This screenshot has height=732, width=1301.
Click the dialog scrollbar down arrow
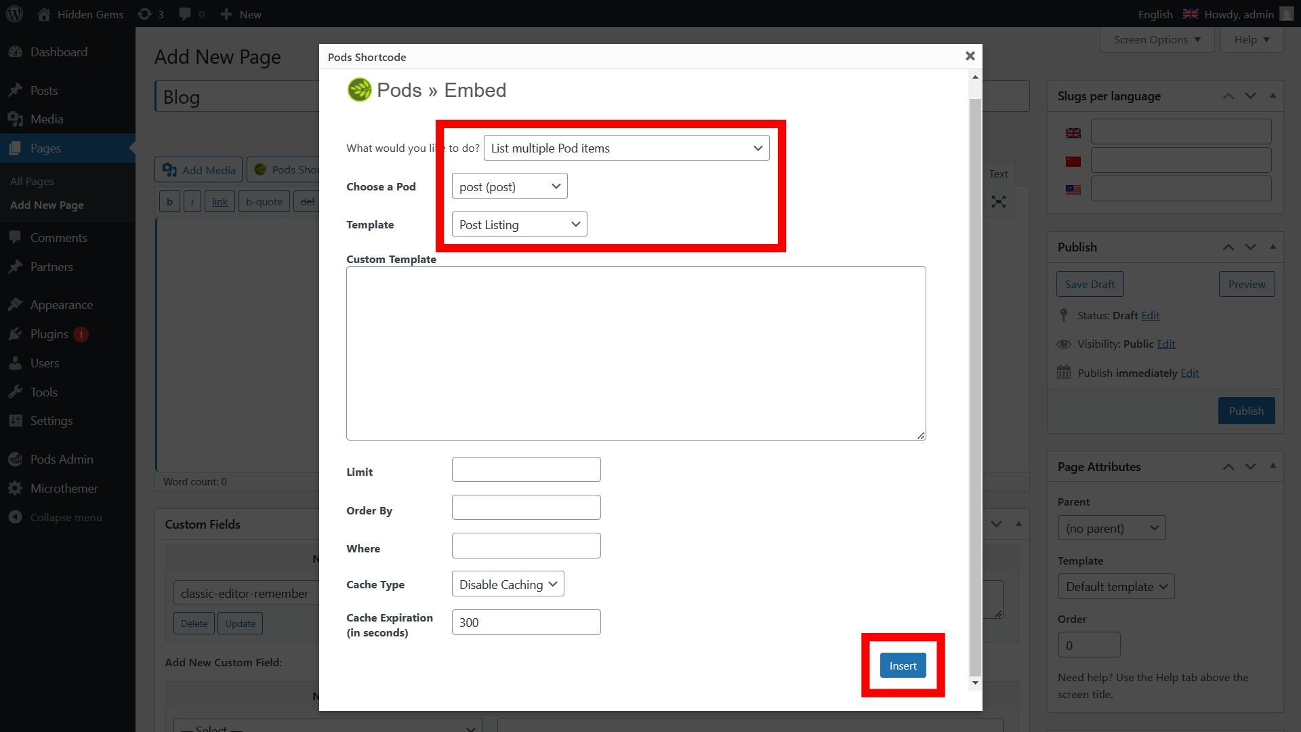pyautogui.click(x=975, y=683)
